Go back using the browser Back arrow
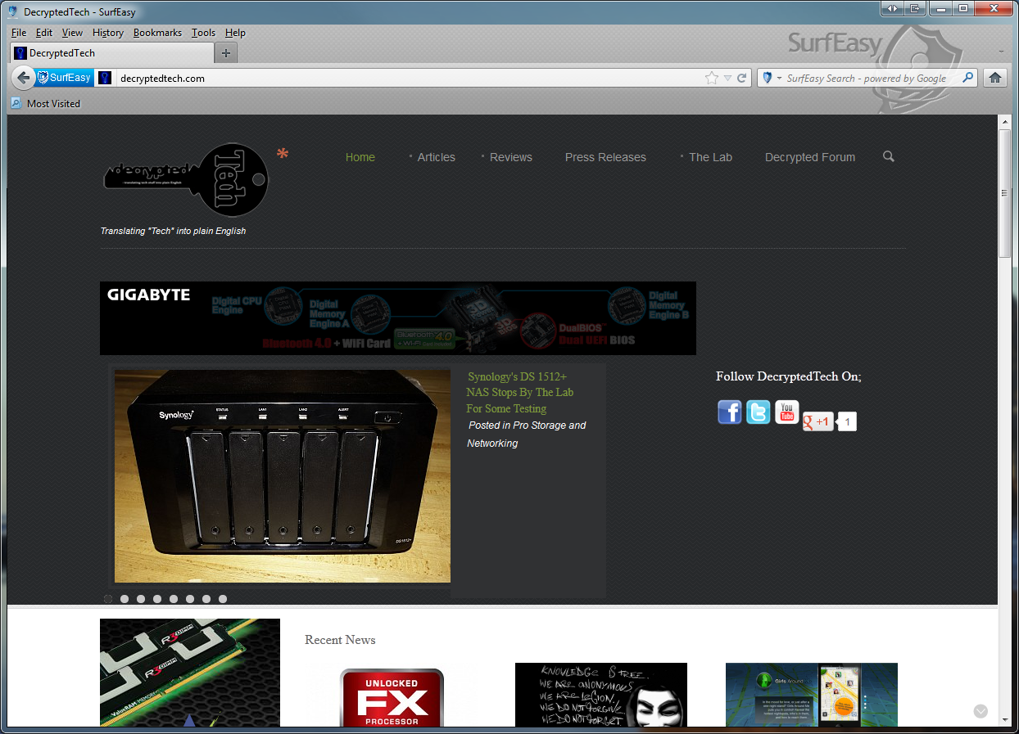The height and width of the screenshot is (734, 1019). tap(24, 78)
